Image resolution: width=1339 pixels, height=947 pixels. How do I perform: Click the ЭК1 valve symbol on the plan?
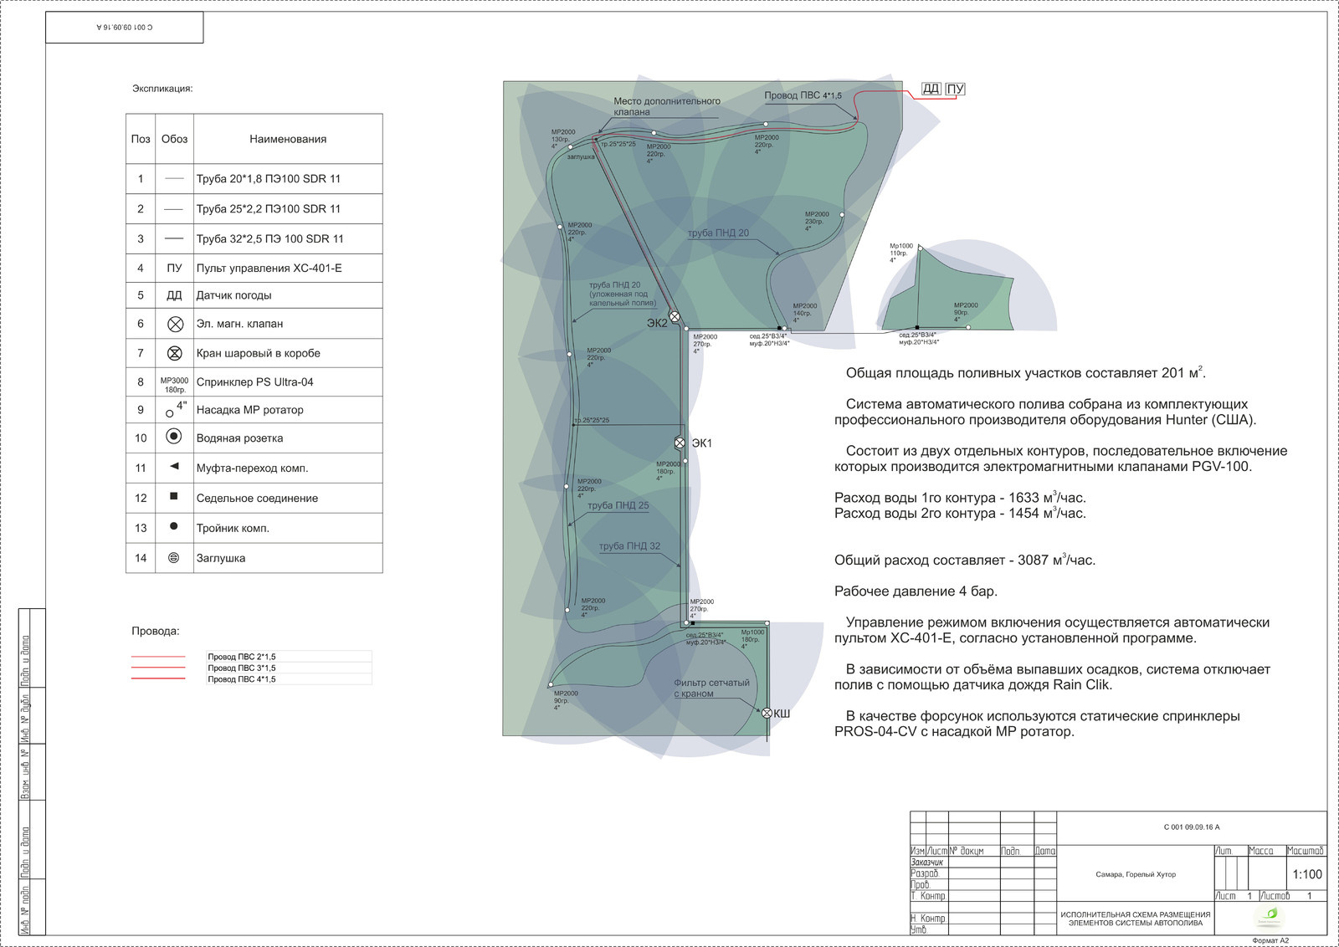tap(680, 443)
